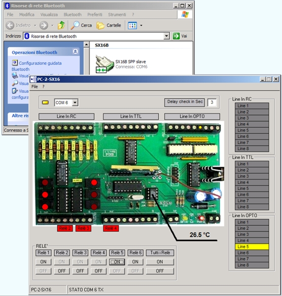Turn Relè 1 ON
The width and height of the screenshot is (282, 296).
44,262
